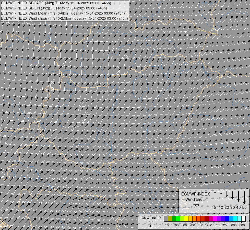This screenshot has height=230, width=250.
Task: Click the '5000' CAPE scale label
Action: click(x=241, y=225)
